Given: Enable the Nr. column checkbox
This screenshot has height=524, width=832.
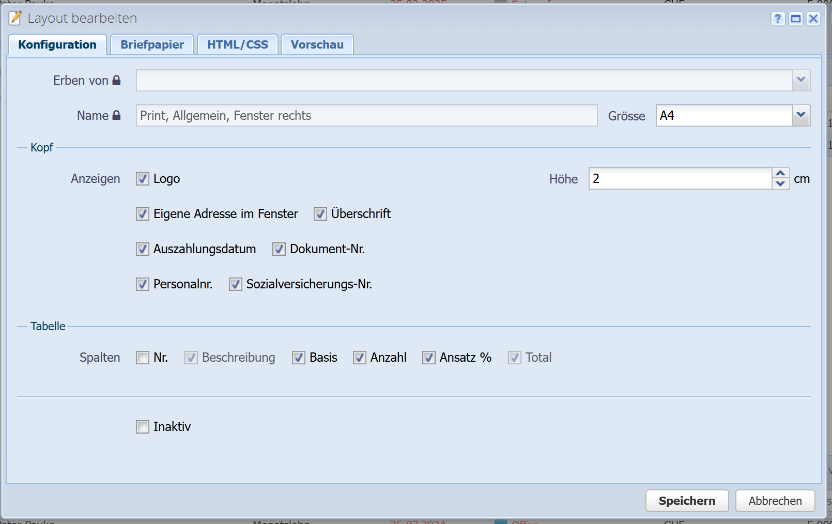Looking at the screenshot, I should click(x=143, y=358).
